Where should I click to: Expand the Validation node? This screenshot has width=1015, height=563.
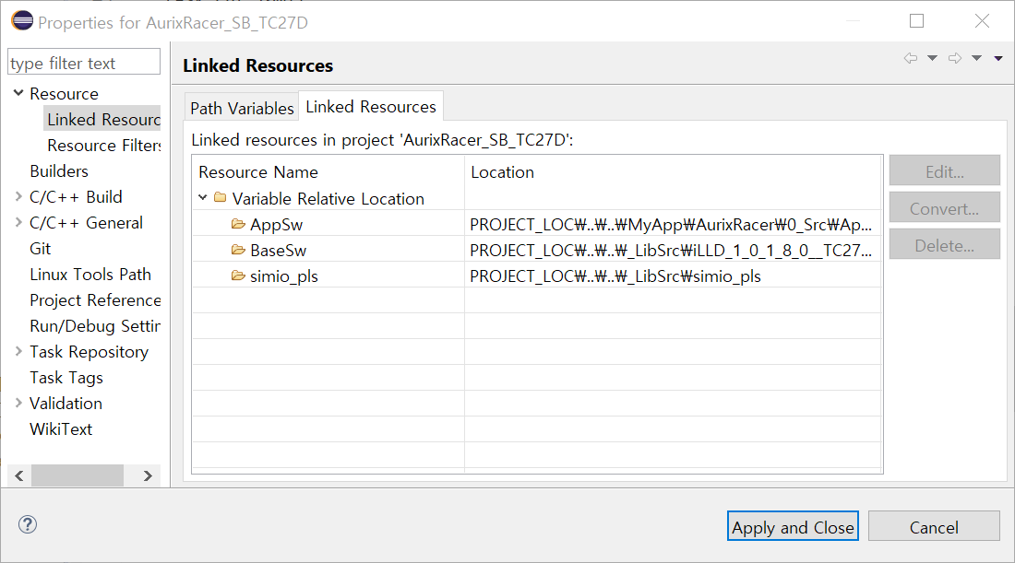18,403
